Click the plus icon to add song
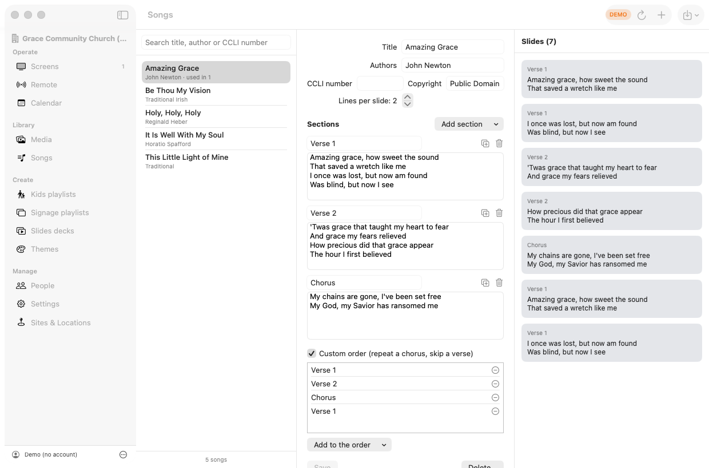The image size is (709, 468). pos(661,15)
